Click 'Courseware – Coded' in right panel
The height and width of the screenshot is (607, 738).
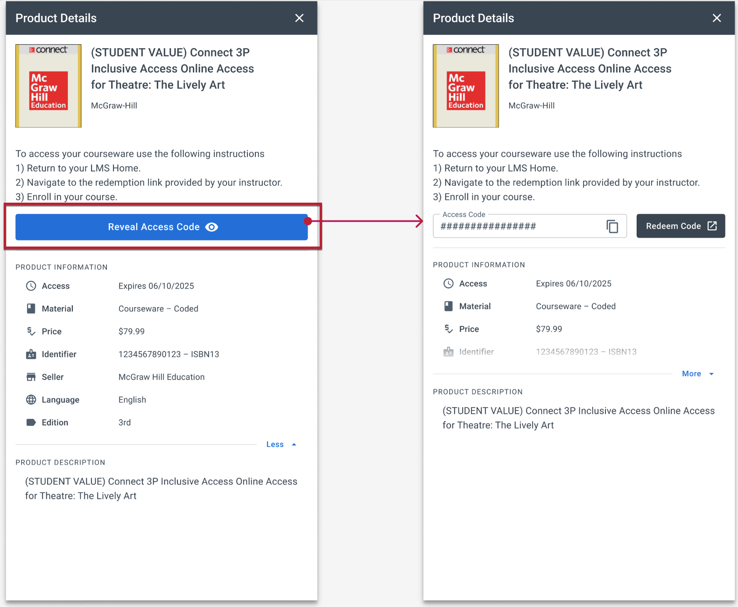(576, 306)
